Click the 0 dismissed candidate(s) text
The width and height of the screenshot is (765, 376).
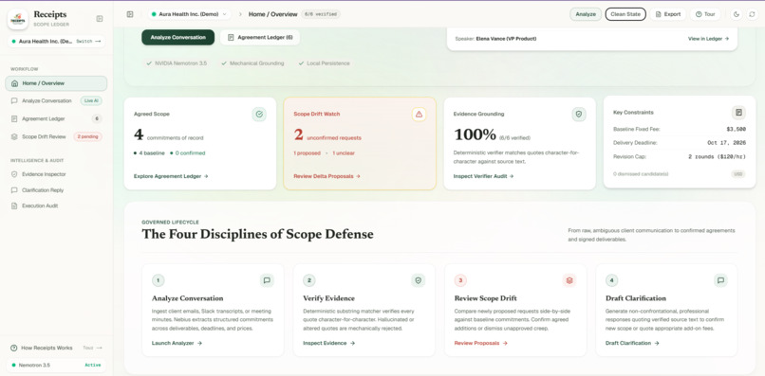(641, 174)
